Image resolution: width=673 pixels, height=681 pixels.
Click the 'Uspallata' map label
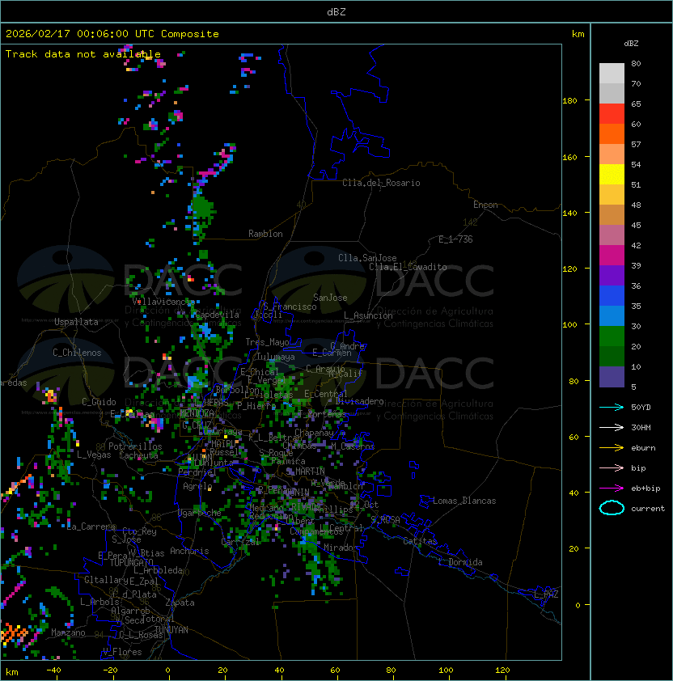pos(76,322)
